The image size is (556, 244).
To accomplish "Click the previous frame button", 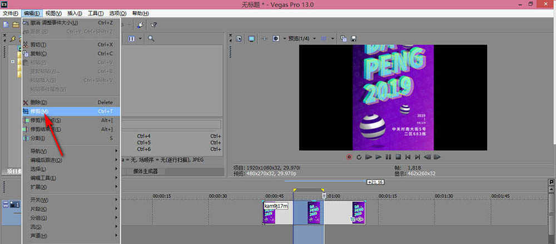I will (x=427, y=157).
